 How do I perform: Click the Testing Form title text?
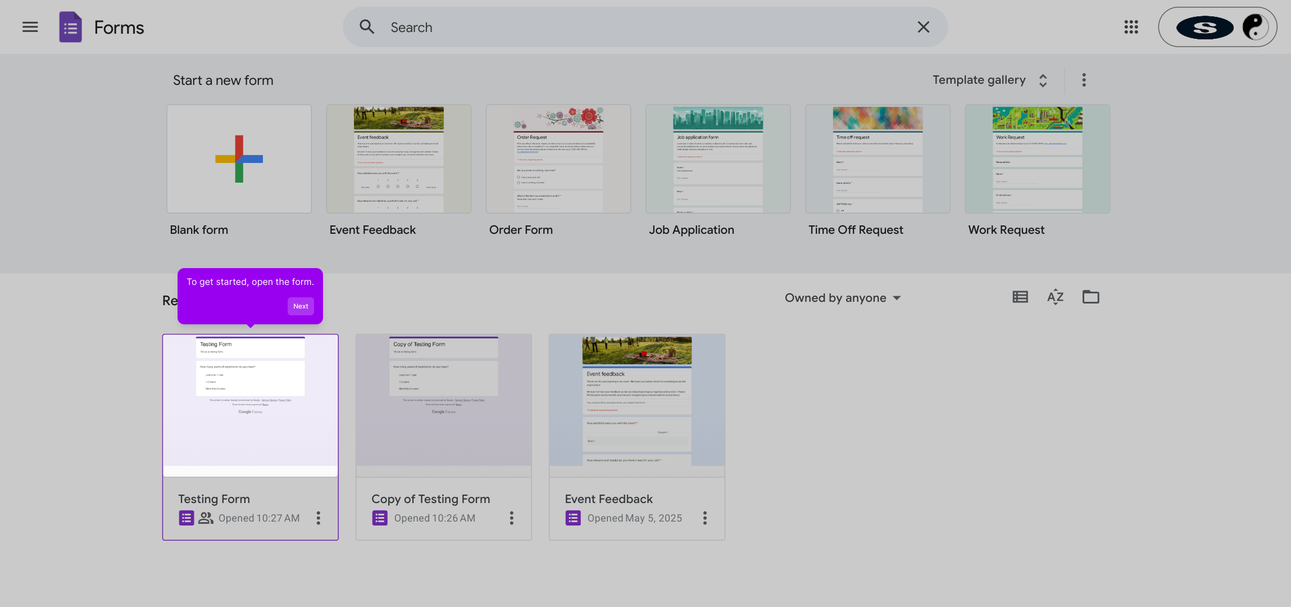214,499
